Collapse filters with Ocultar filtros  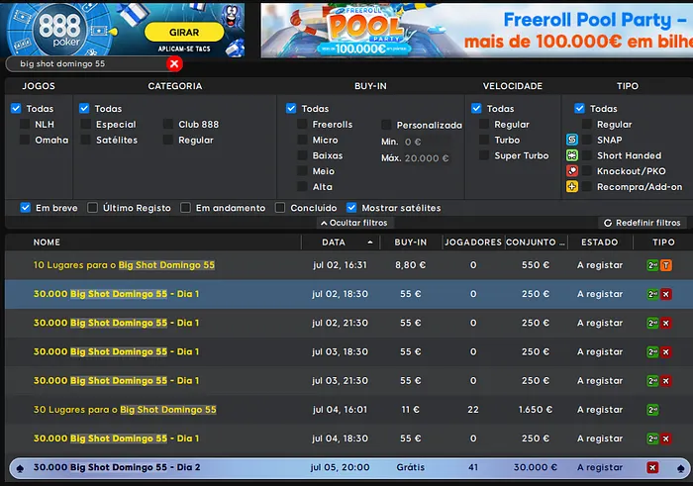pos(354,223)
